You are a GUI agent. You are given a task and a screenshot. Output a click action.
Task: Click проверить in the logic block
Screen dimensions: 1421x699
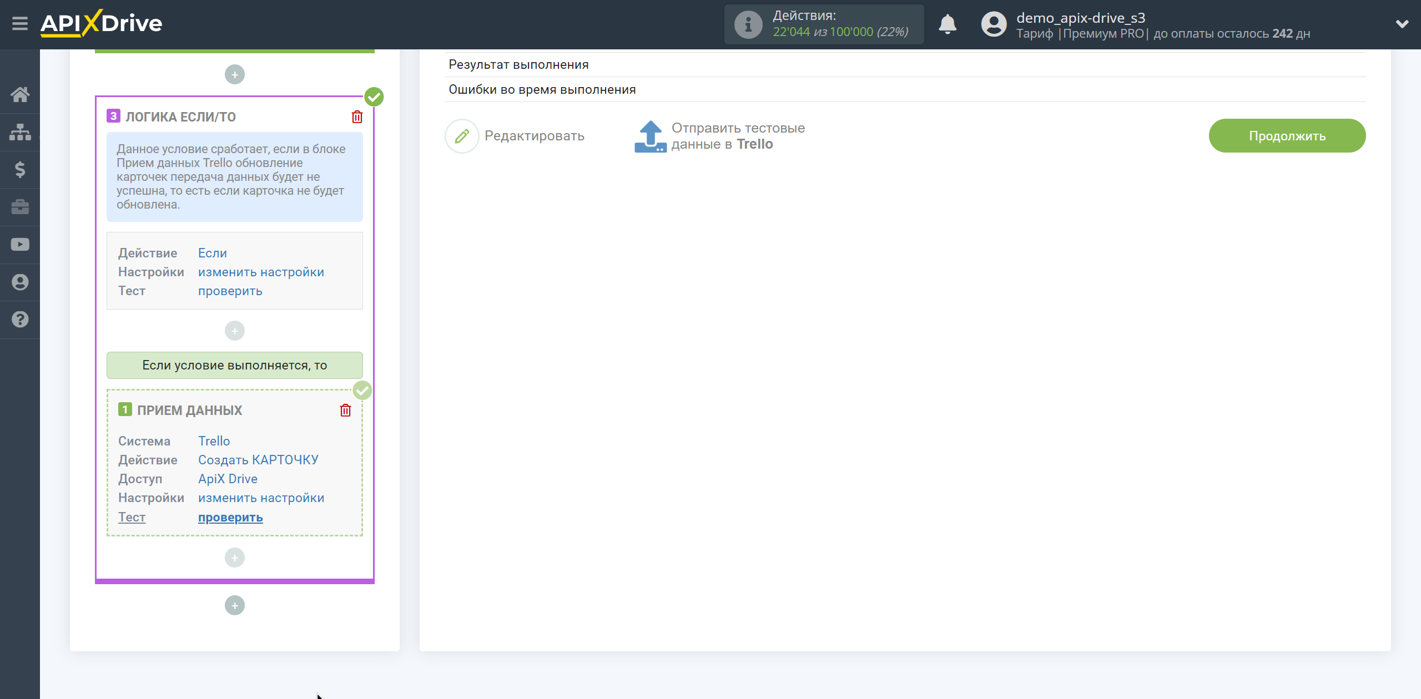pyautogui.click(x=230, y=291)
